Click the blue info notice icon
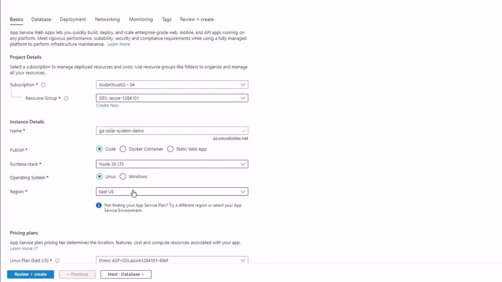 point(99,205)
